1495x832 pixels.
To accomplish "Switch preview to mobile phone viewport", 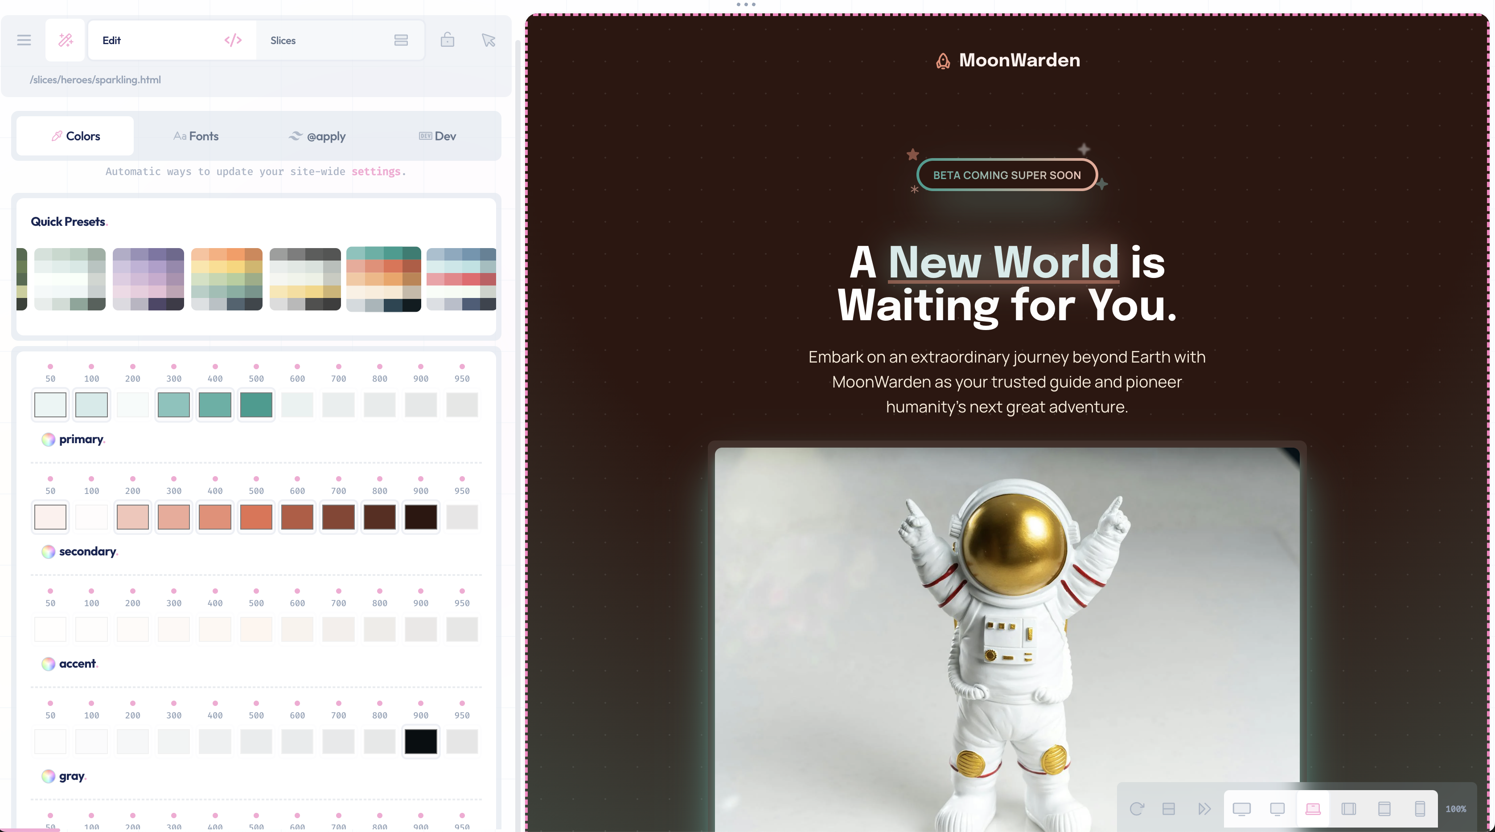I will pyautogui.click(x=1420, y=808).
